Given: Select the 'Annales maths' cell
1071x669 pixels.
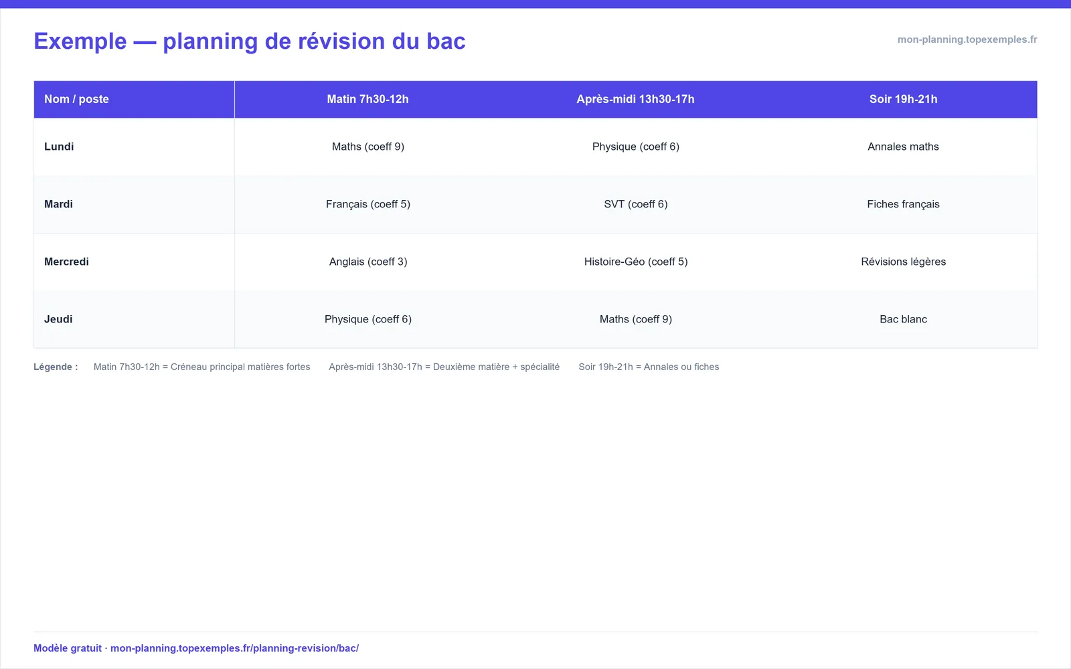Looking at the screenshot, I should point(904,147).
